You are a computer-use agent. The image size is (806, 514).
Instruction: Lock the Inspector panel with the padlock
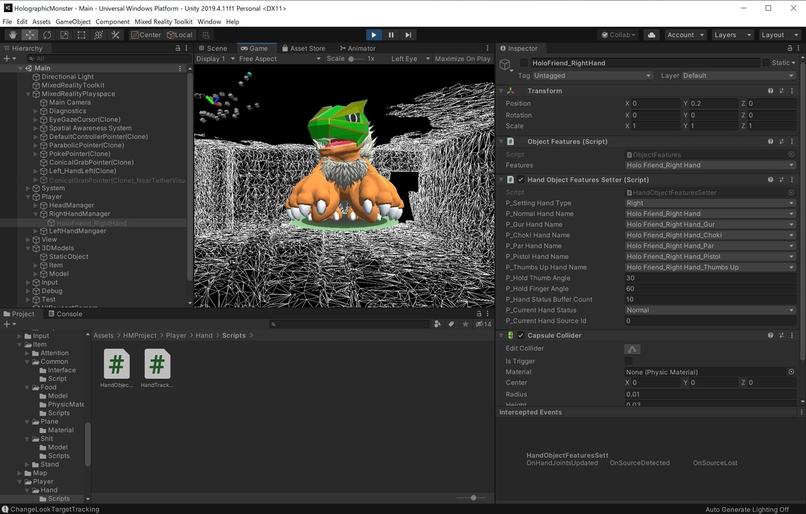click(789, 48)
